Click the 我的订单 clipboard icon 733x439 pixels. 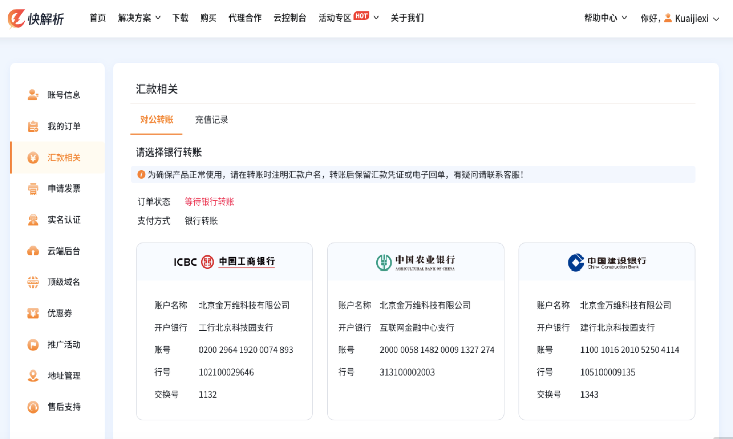click(33, 126)
